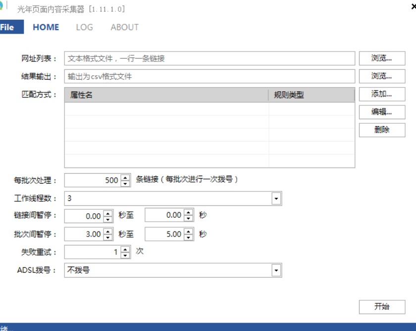The width and height of the screenshot is (416, 331).
Task: Browse for the 网址列表 URL list file
Action: pos(381,58)
